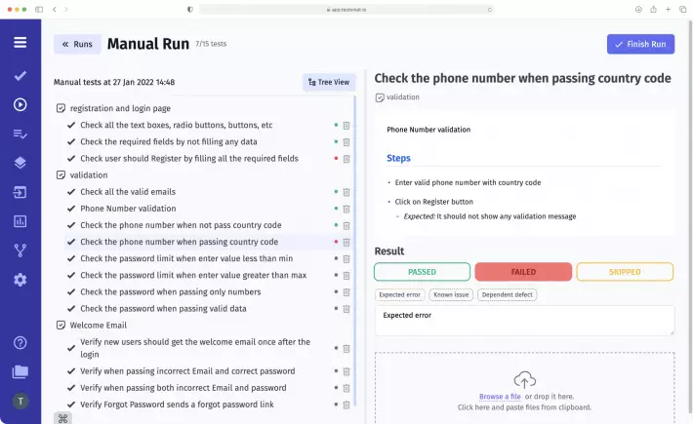The height and width of the screenshot is (424, 693).
Task: Click the keyboard shortcuts command icon
Action: (x=63, y=418)
